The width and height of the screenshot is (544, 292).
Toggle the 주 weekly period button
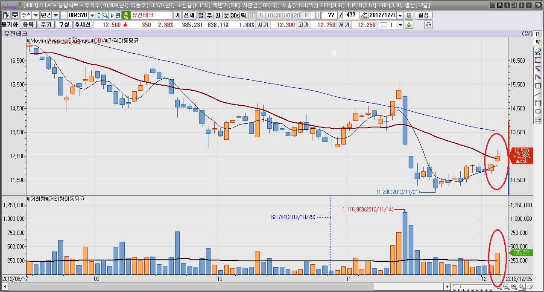point(209,15)
